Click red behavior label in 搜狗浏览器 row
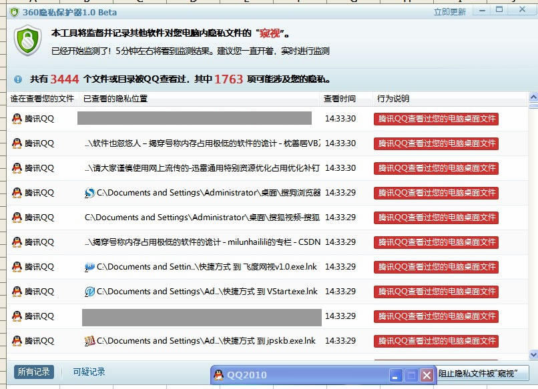538x389 pixels. (x=436, y=193)
